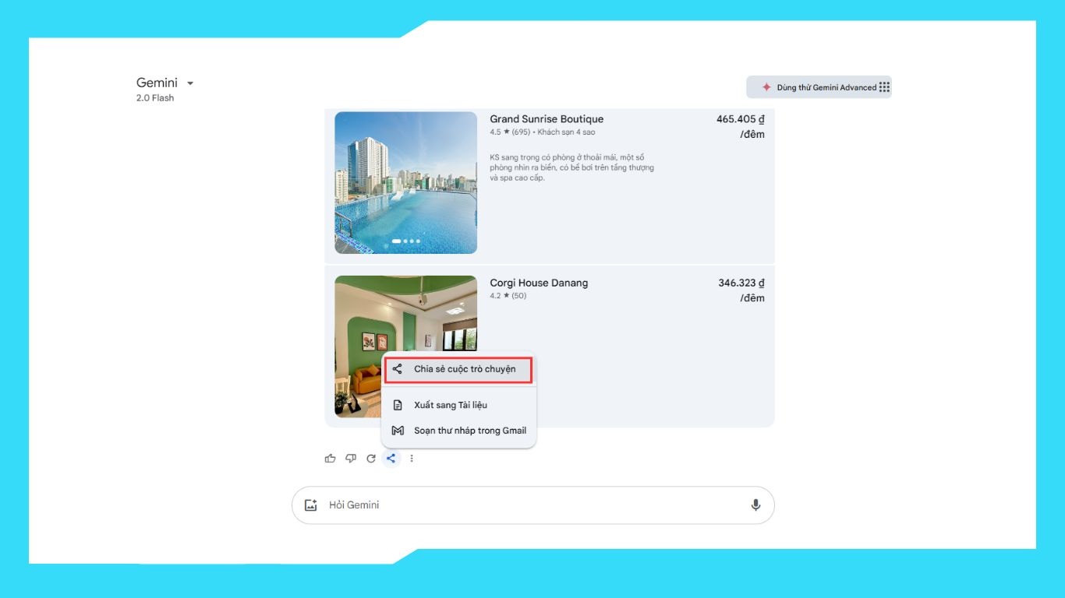Click the 'Hỏi Gemini' prompt input field
This screenshot has width=1065, height=598.
click(x=533, y=505)
